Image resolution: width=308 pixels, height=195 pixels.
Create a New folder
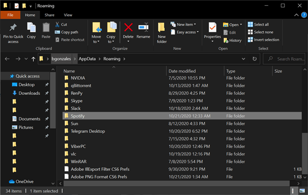(x=162, y=33)
